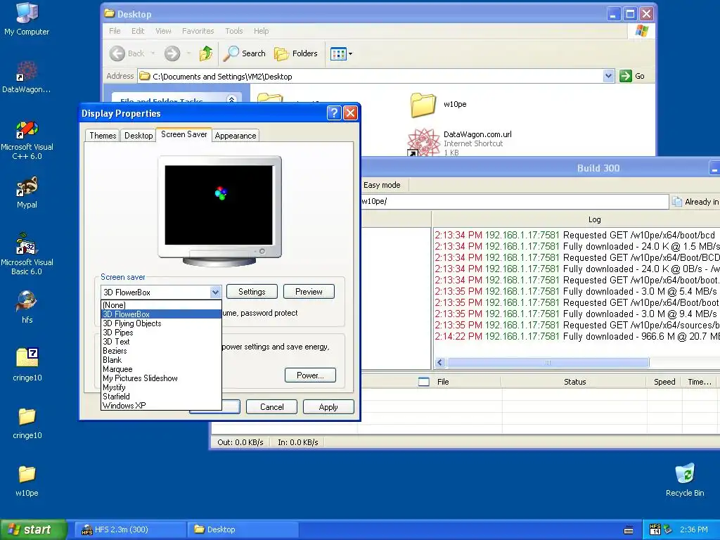Click Back arrow in Desktop window
The image size is (720, 540).
click(x=117, y=53)
